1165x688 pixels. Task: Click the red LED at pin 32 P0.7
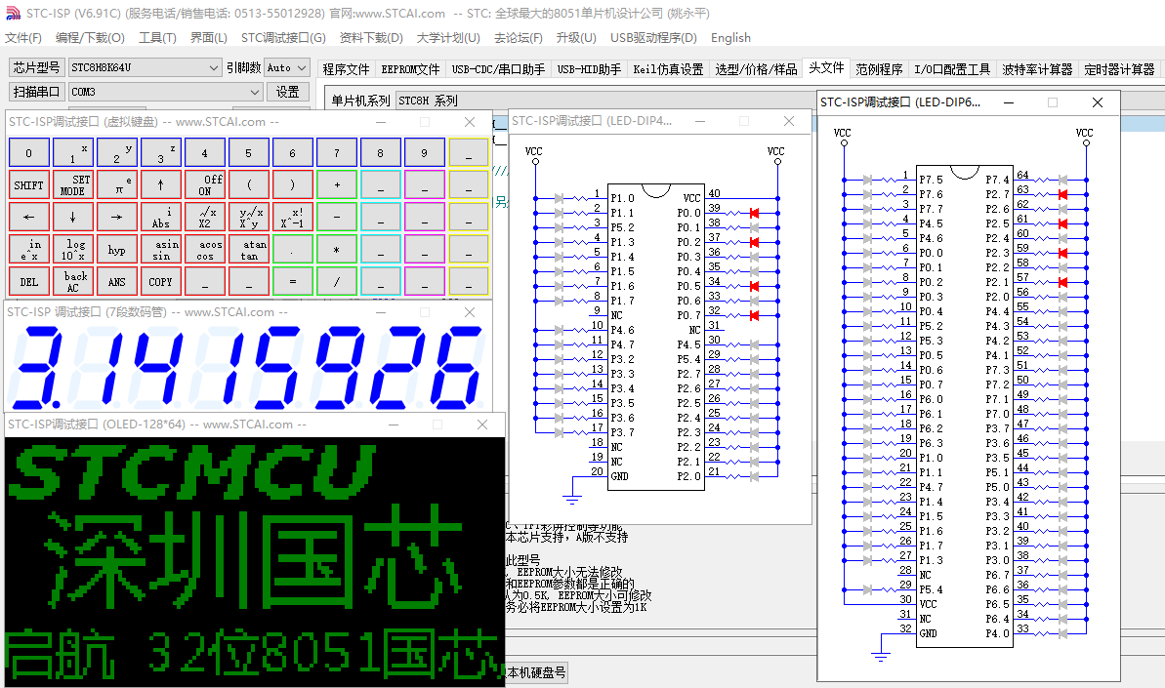[x=754, y=315]
